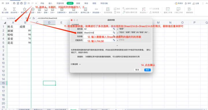This screenshot has height=110, width=208.
Task: Select cell containing 丽丽
Action: click(13, 31)
